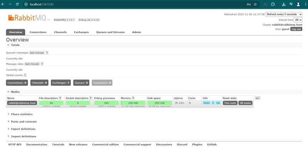Open the browser extensions puzzle icon
Viewport: 308px width, 153px height.
point(273,4)
